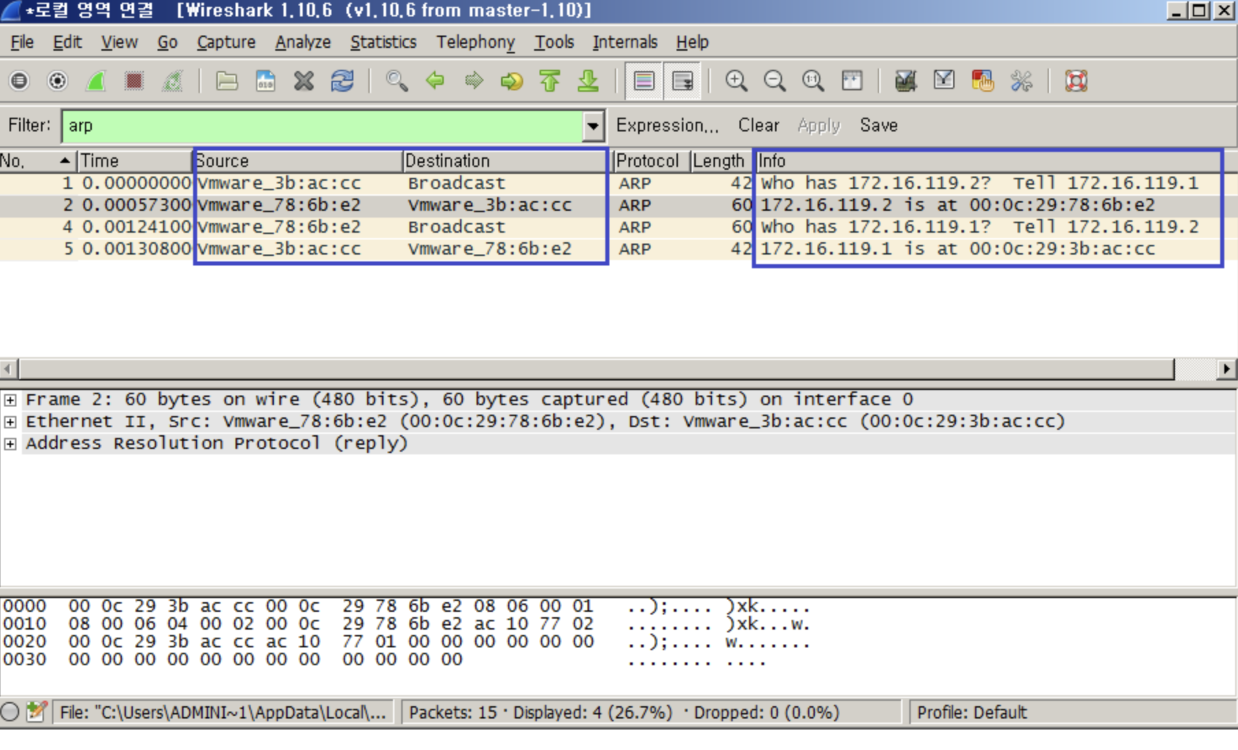Edit capture filters icon
1238x750 pixels.
click(905, 81)
